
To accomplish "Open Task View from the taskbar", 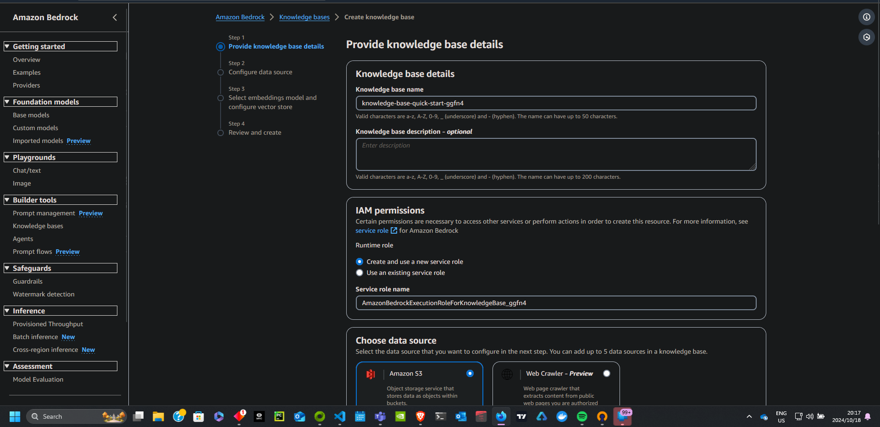I will [138, 416].
